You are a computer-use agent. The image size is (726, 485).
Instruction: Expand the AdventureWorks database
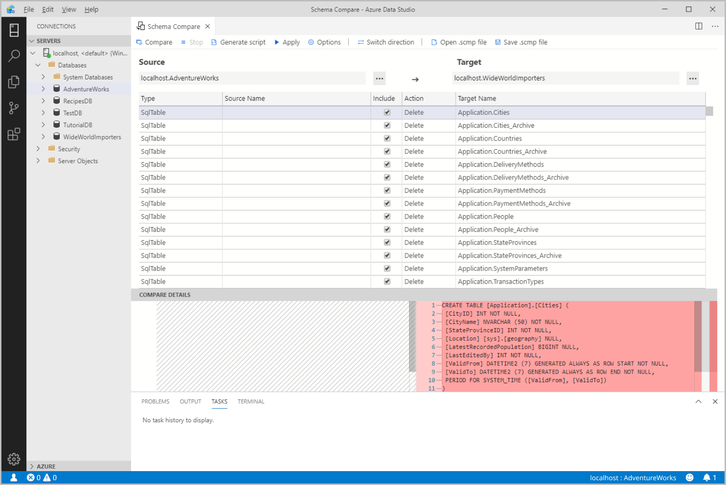pyautogui.click(x=43, y=89)
